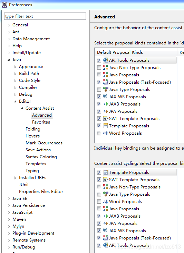Screen dimensions: 184x253
Task: Enable Word Proposals in default kinds
Action: tap(99, 133)
